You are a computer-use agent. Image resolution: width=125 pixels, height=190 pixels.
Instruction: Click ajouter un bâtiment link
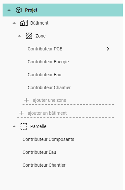pyautogui.click(x=47, y=113)
